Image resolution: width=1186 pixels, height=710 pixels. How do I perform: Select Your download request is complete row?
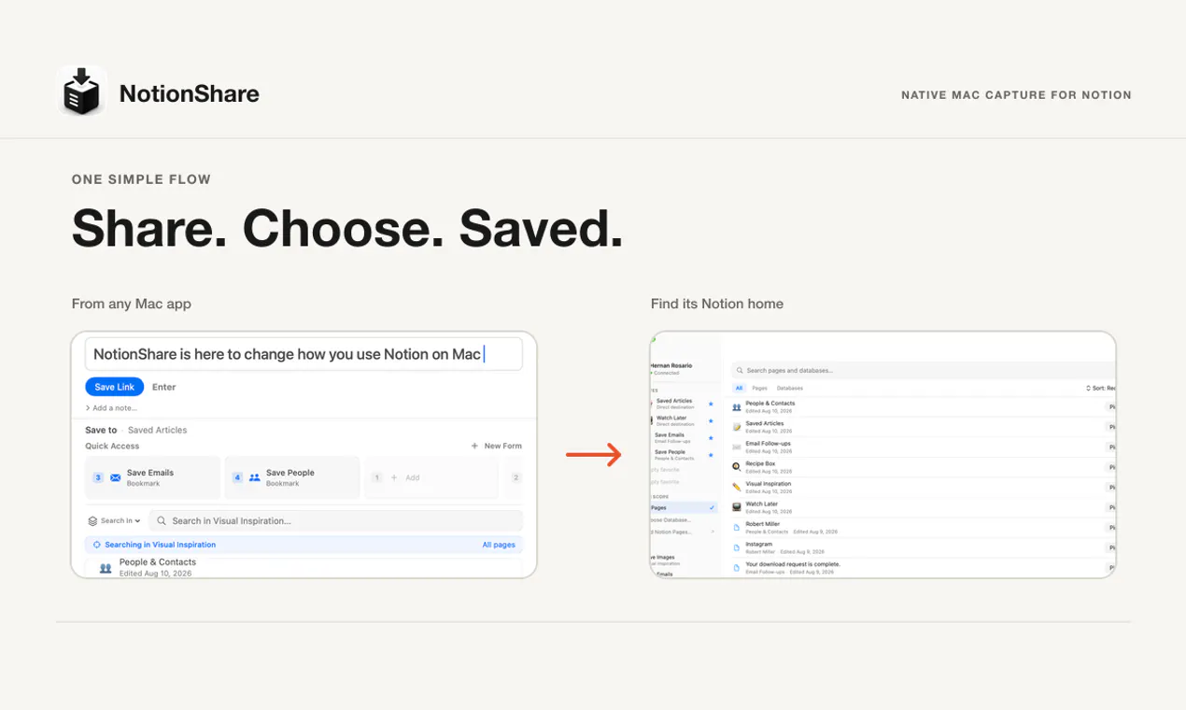[x=793, y=564]
